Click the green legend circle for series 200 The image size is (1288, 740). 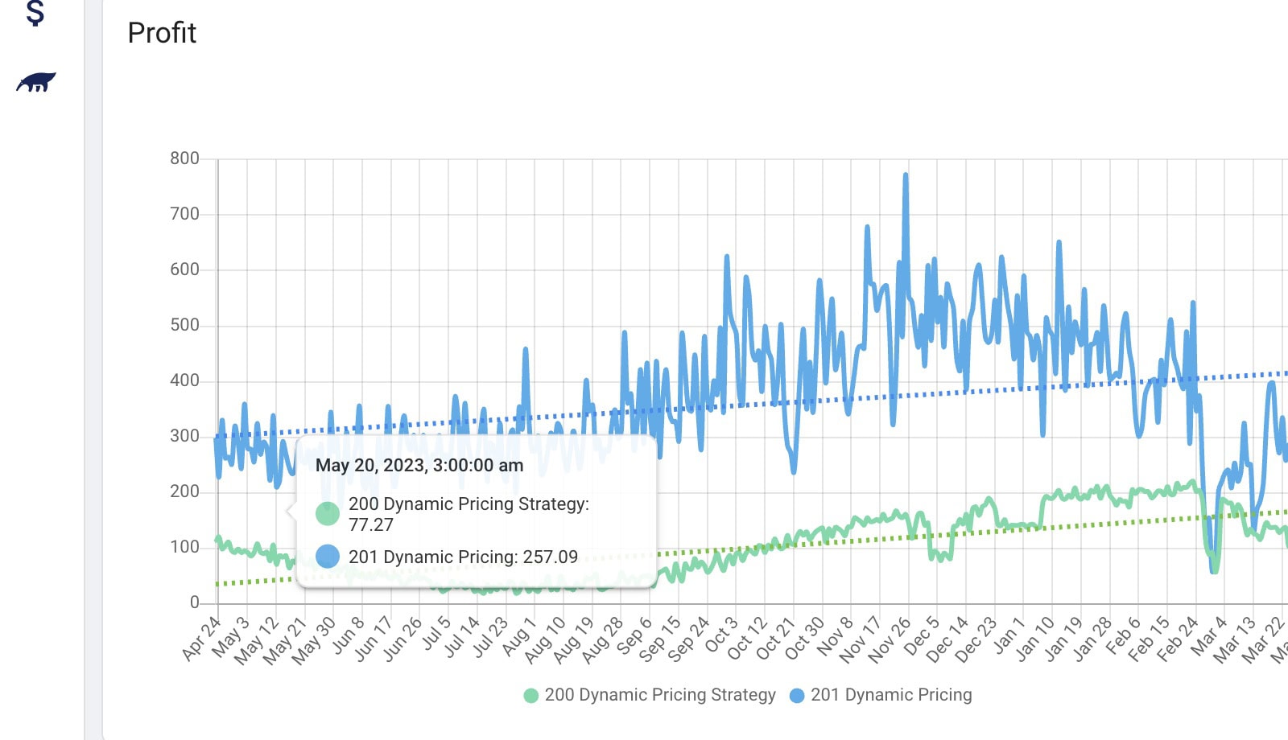(x=530, y=696)
